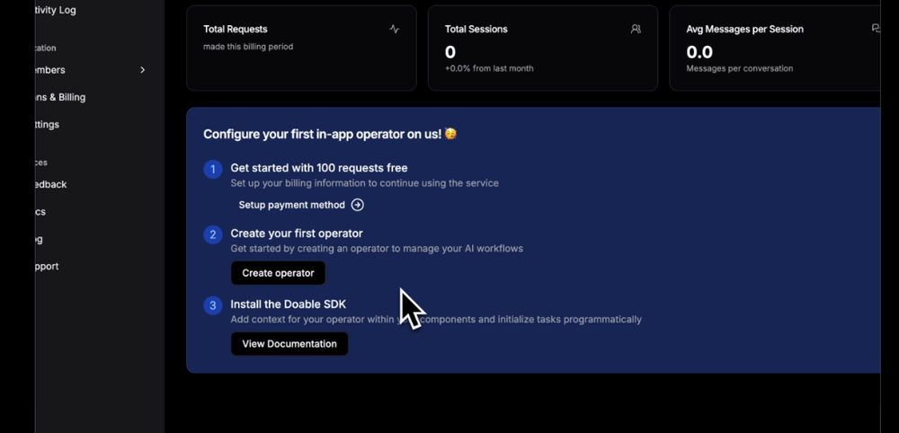Click the chat icon on Avg Messages card
Viewport: 899px width, 433px height.
point(876,28)
